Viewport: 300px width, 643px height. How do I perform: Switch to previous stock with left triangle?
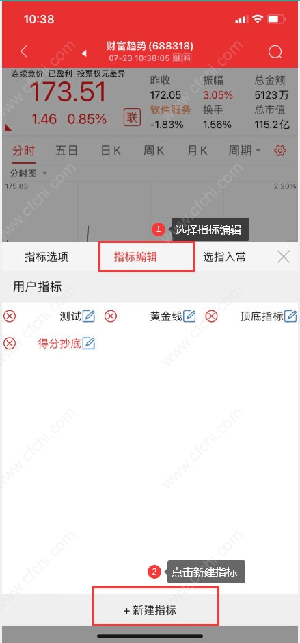click(84, 53)
